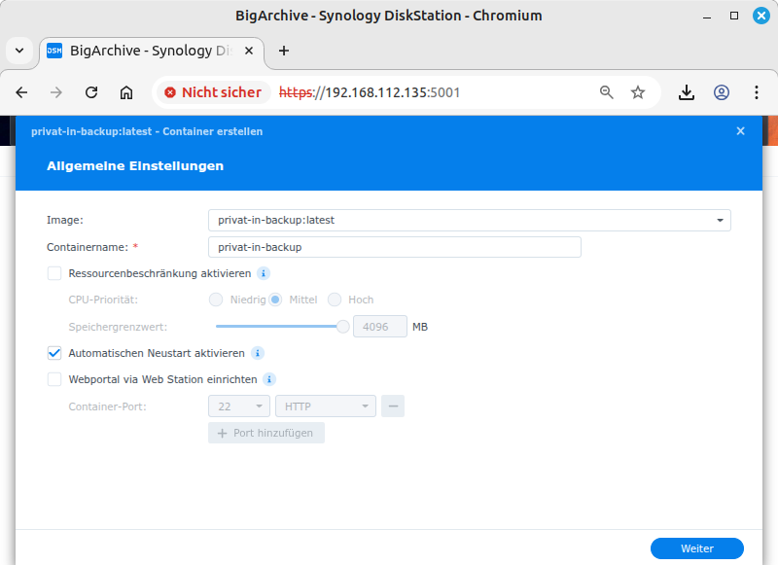Viewport: 778px width, 565px height.
Task: Go to the browser home page
Action: pyautogui.click(x=126, y=92)
